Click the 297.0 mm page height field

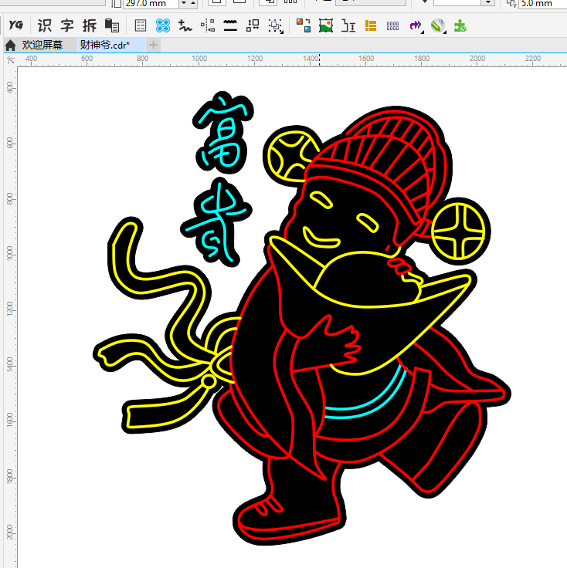point(151,3)
